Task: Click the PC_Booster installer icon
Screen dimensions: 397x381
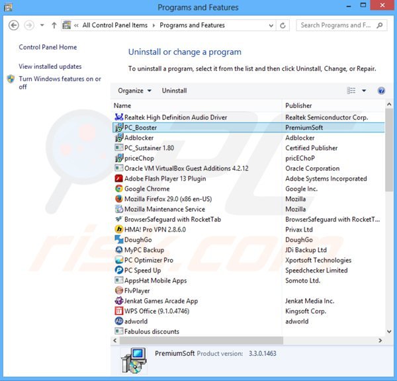Action: pyautogui.click(x=118, y=128)
